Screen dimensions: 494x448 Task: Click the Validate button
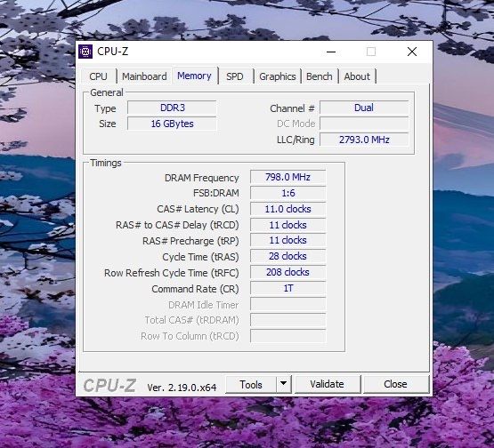(327, 384)
